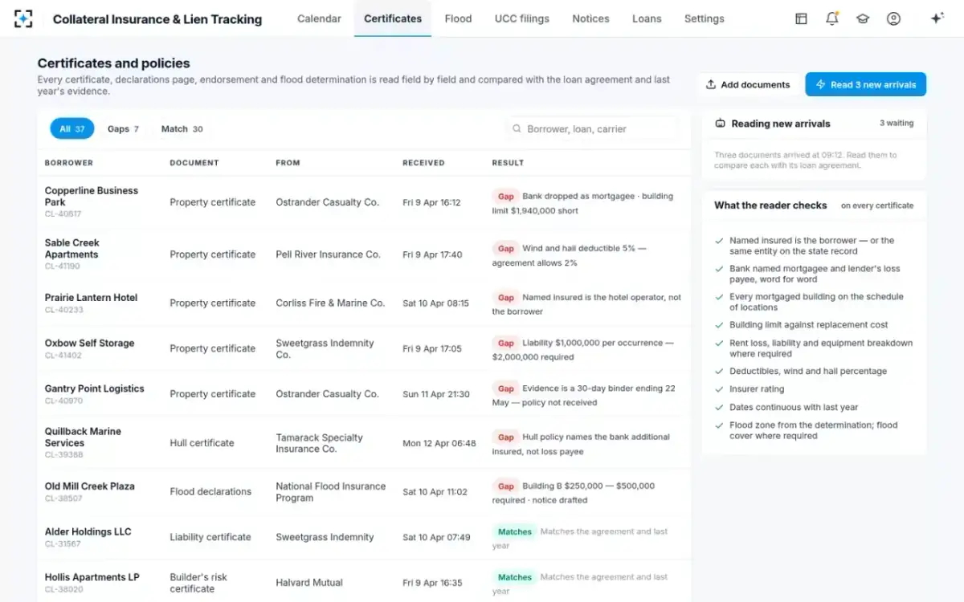This screenshot has height=602, width=964.
Task: Click Gap badge for Sable Creek Apartments
Action: (505, 248)
